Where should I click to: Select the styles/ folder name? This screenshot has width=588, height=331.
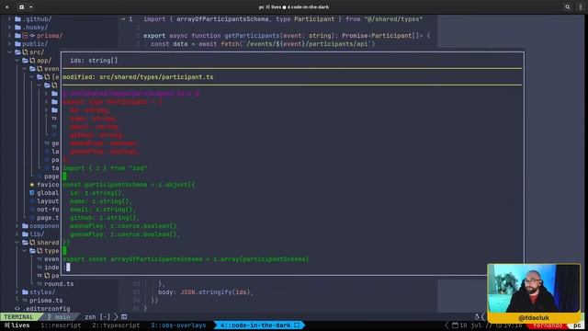(x=42, y=292)
